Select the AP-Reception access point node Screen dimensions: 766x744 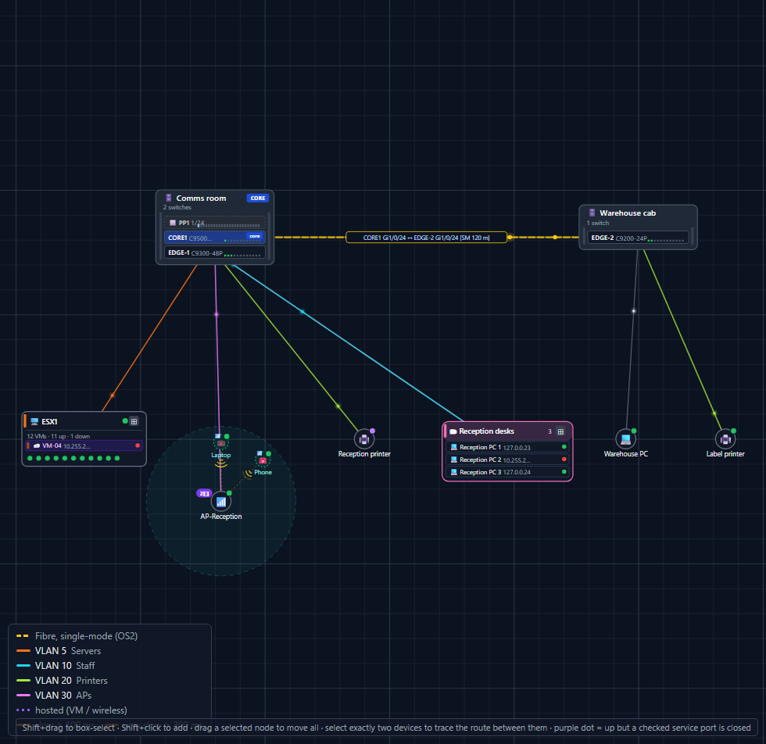(x=220, y=501)
